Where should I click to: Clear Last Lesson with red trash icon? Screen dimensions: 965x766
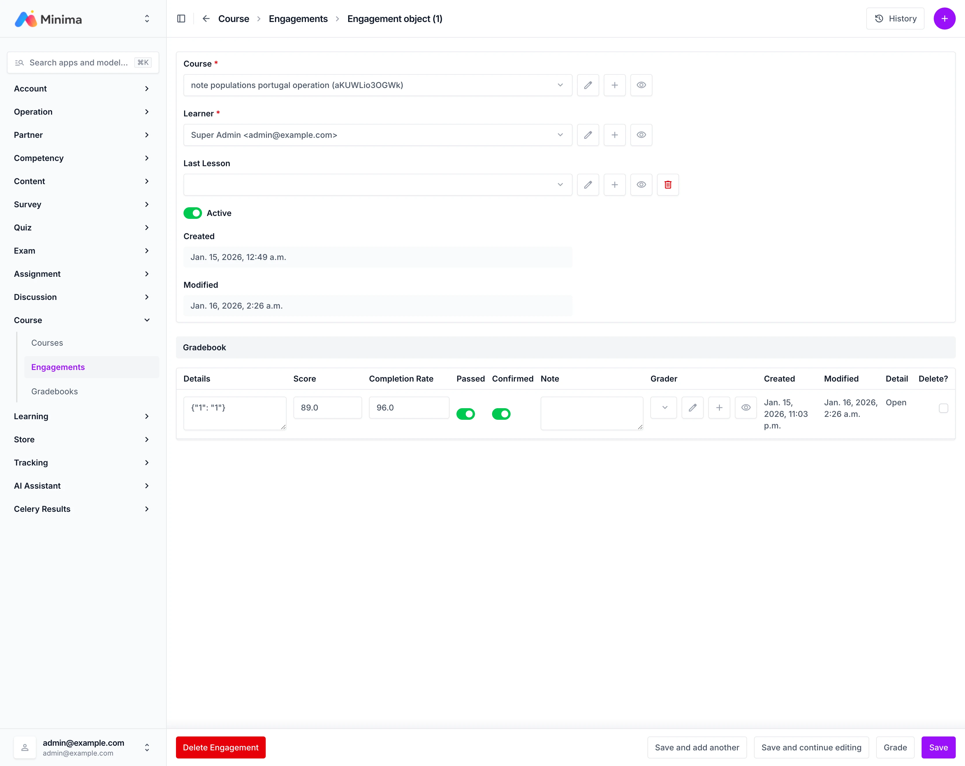pos(668,184)
